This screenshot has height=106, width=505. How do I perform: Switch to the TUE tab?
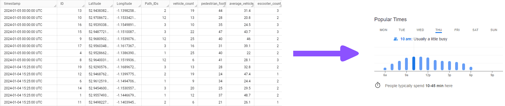pyautogui.click(x=402, y=30)
